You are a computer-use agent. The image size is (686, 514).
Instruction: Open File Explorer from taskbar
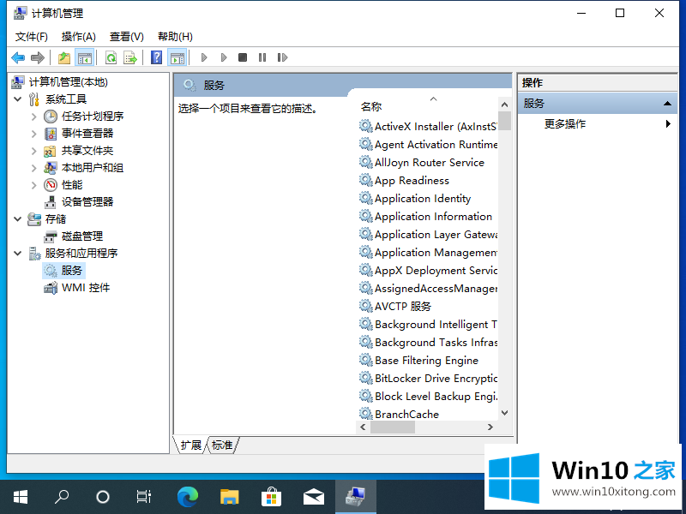[x=229, y=497]
